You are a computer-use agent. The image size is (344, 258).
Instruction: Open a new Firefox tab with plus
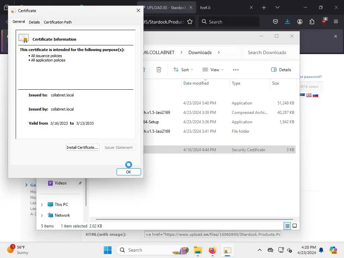(x=264, y=8)
